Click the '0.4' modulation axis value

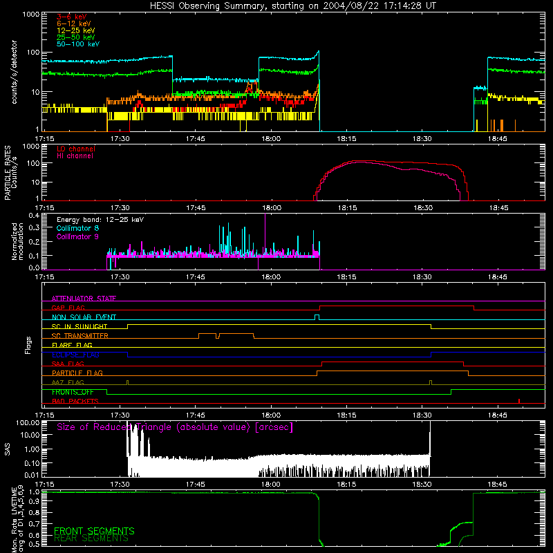34,215
